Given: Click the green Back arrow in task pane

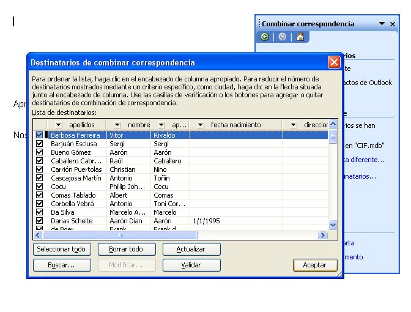Looking at the screenshot, I should click(x=265, y=37).
